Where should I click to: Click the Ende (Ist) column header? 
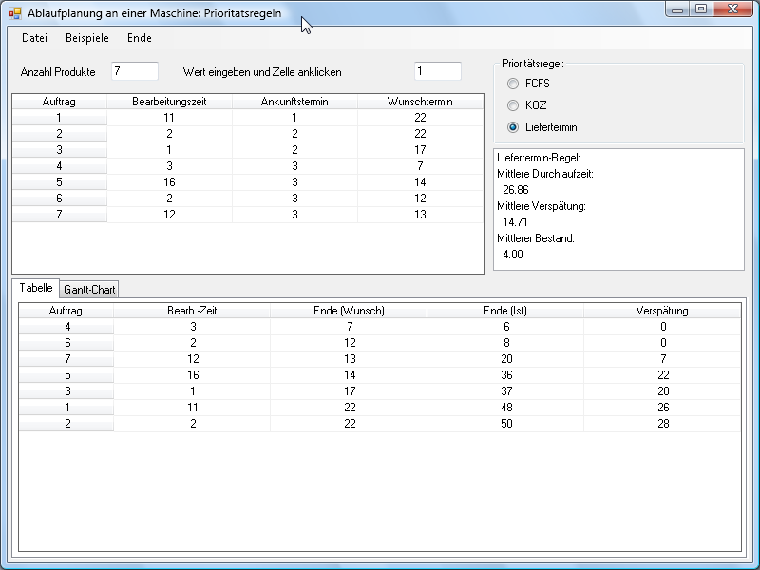(x=505, y=311)
